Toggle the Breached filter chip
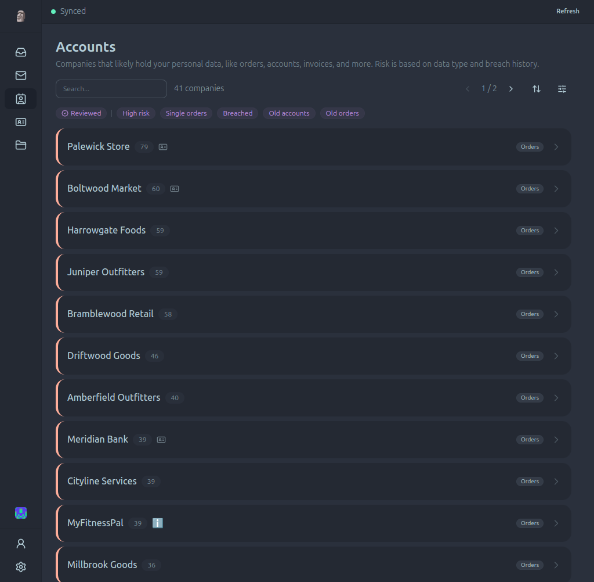 coord(237,113)
